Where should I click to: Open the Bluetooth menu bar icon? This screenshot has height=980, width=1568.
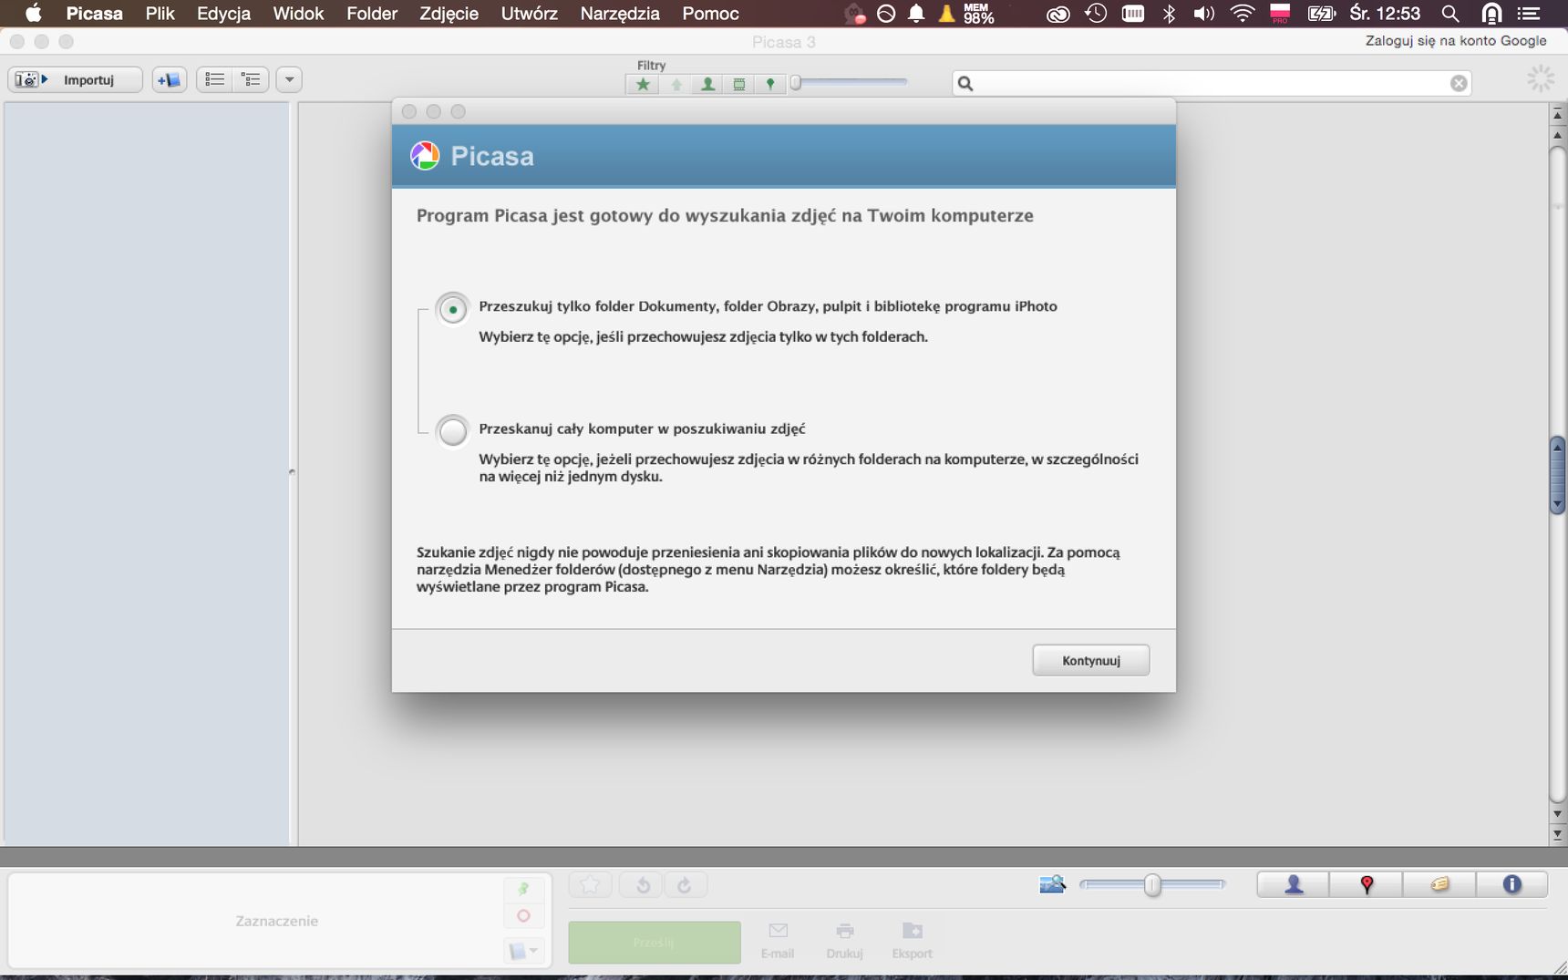(x=1169, y=14)
